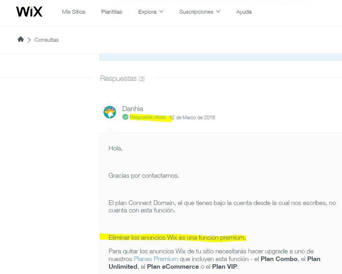Click the Respuesta oficial badge
Screen dimensions: 342x274
[148, 117]
